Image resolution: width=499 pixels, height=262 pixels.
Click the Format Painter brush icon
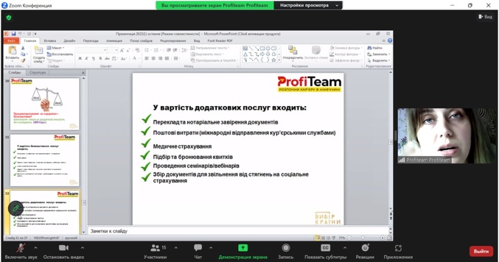click(23, 60)
